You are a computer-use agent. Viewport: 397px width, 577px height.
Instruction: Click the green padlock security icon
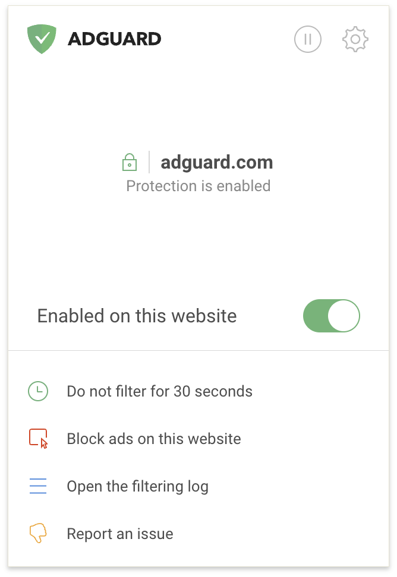(130, 162)
